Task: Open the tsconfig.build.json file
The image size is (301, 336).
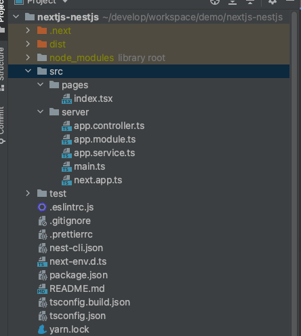Action: (89, 303)
